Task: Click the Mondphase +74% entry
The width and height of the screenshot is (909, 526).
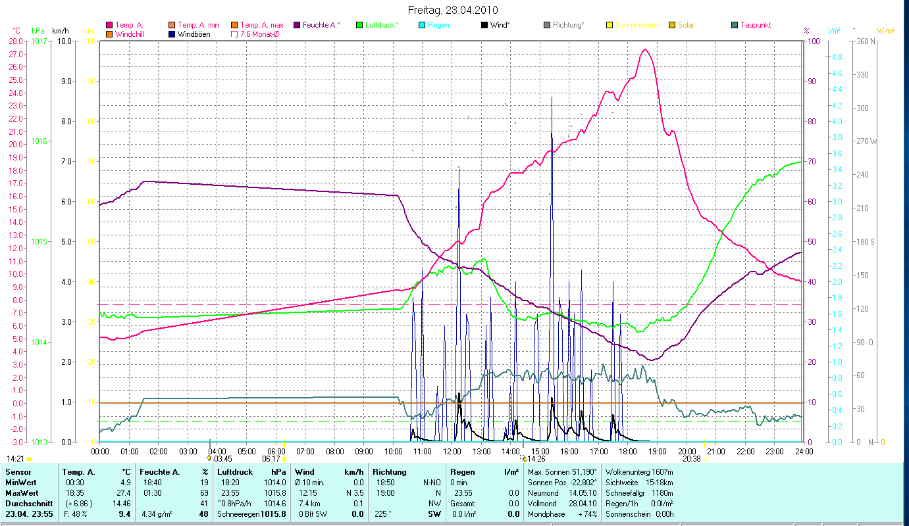Action: [562, 514]
